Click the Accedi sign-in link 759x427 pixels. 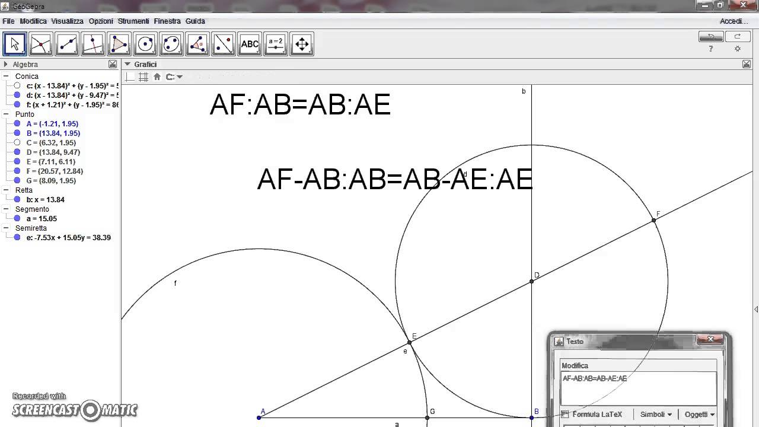(x=734, y=21)
